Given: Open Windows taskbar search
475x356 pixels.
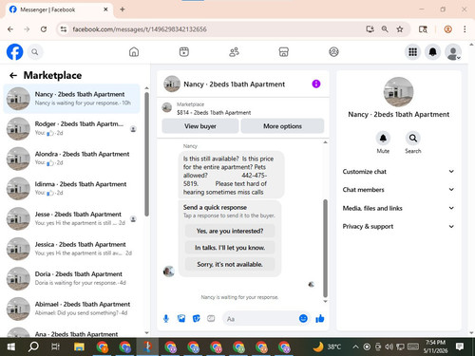Looking at the screenshot, I should 33,347.
